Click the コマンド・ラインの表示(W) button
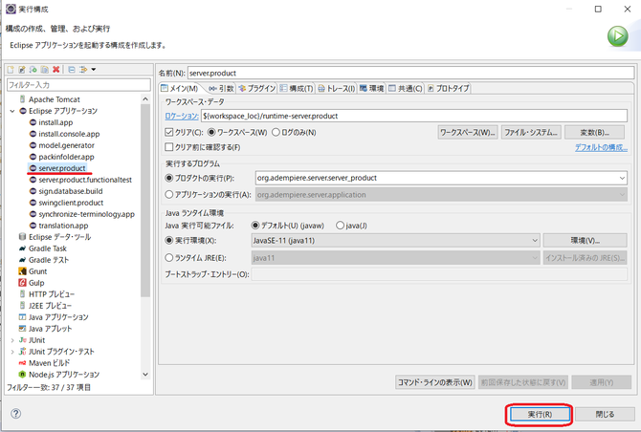Viewport: 641px width, 432px height. [435, 382]
